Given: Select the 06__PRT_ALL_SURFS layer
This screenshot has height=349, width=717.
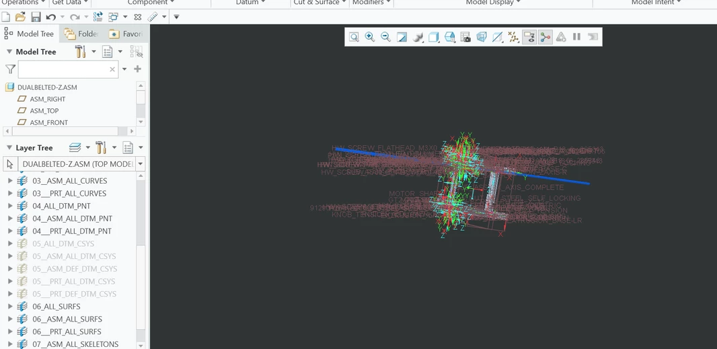Looking at the screenshot, I should click(x=67, y=332).
